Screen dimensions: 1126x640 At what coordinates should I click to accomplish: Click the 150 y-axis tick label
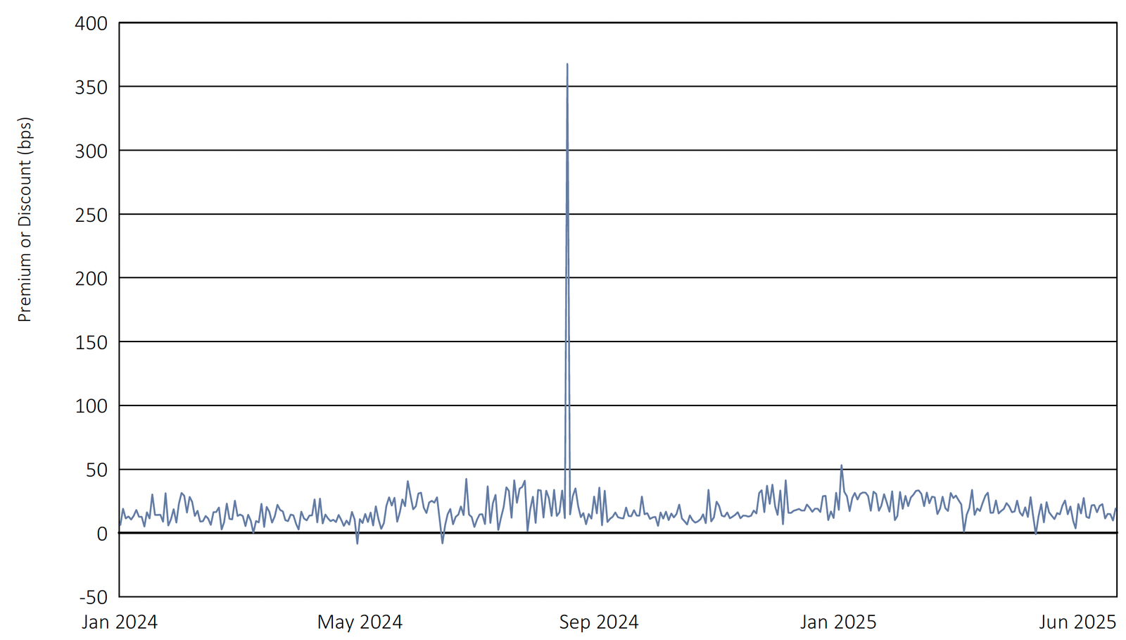click(x=91, y=343)
